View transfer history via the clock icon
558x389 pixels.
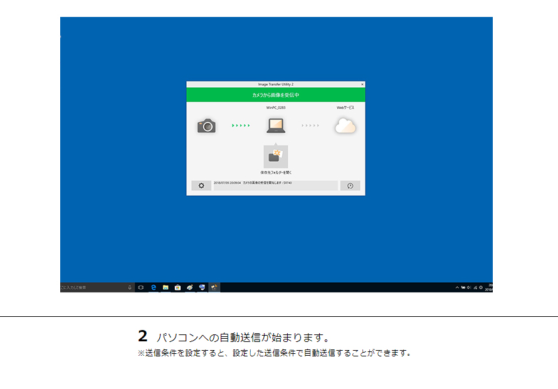pos(350,185)
